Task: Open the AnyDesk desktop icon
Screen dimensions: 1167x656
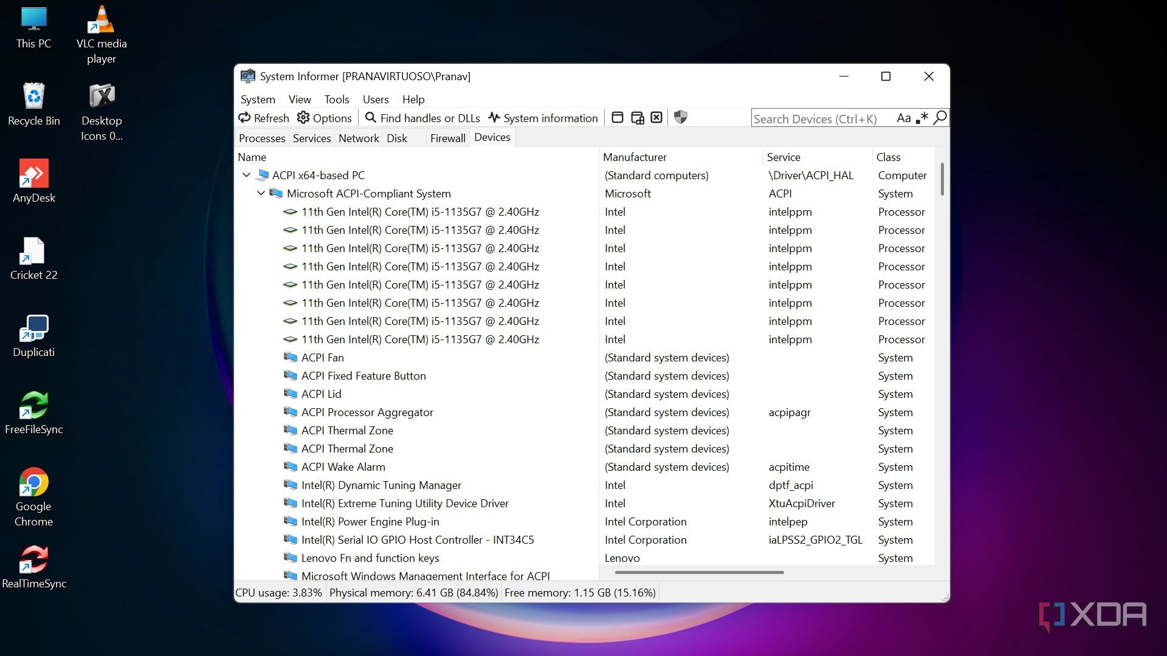Action: [x=34, y=181]
